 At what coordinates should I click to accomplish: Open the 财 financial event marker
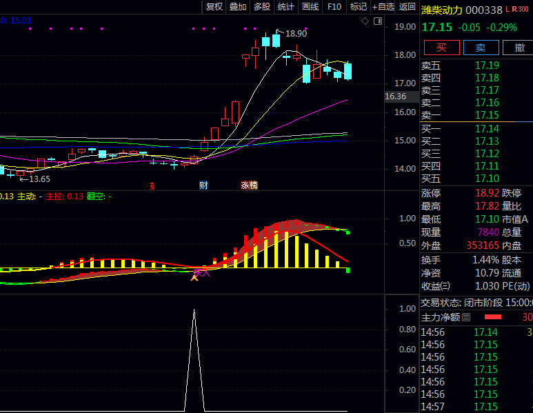[x=203, y=185]
